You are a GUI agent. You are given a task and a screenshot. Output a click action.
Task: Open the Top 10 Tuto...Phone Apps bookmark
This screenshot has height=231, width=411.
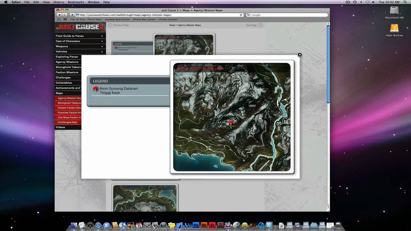(x=86, y=19)
